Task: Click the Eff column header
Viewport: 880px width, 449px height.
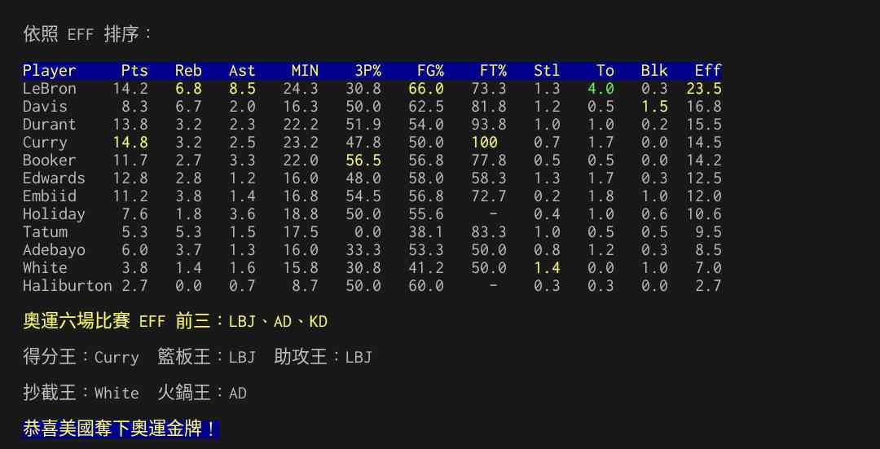Action: [x=707, y=71]
